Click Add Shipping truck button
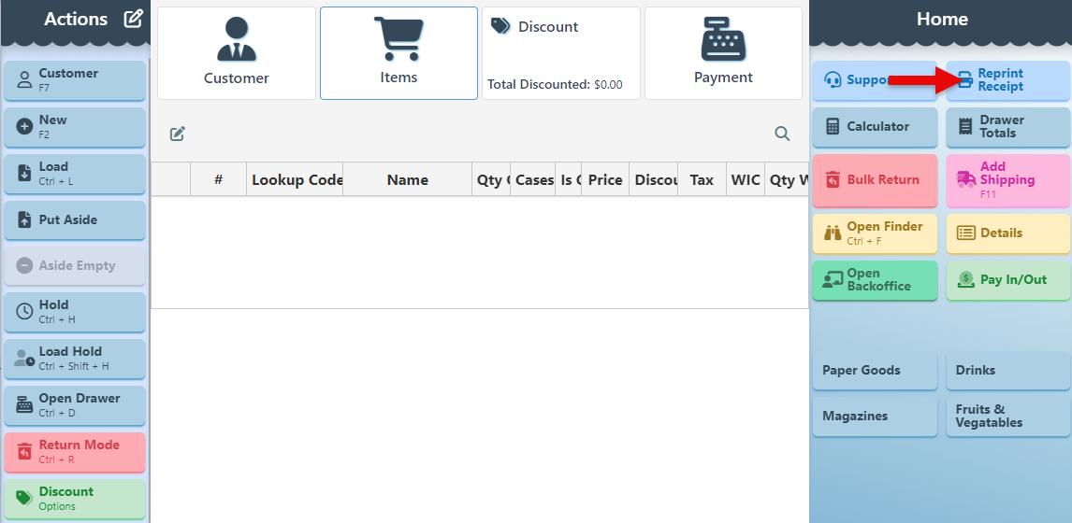The image size is (1072, 523). [1007, 180]
